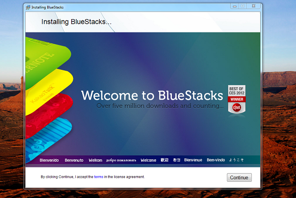Viewport: 296px width, 198px height.
Task: Close the Installing BlueStacks window
Action: (254, 6)
